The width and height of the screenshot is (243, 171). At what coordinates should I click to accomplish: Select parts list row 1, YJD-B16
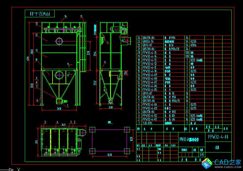pos(147,123)
